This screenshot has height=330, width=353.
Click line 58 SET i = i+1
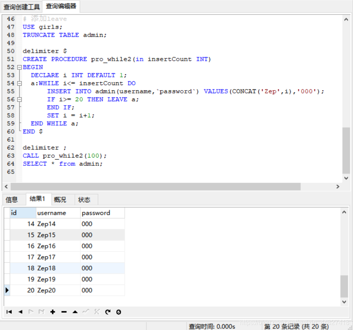(71, 115)
